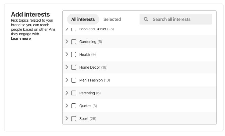
Task: Check the Home Decor checkbox
Action: (74, 67)
